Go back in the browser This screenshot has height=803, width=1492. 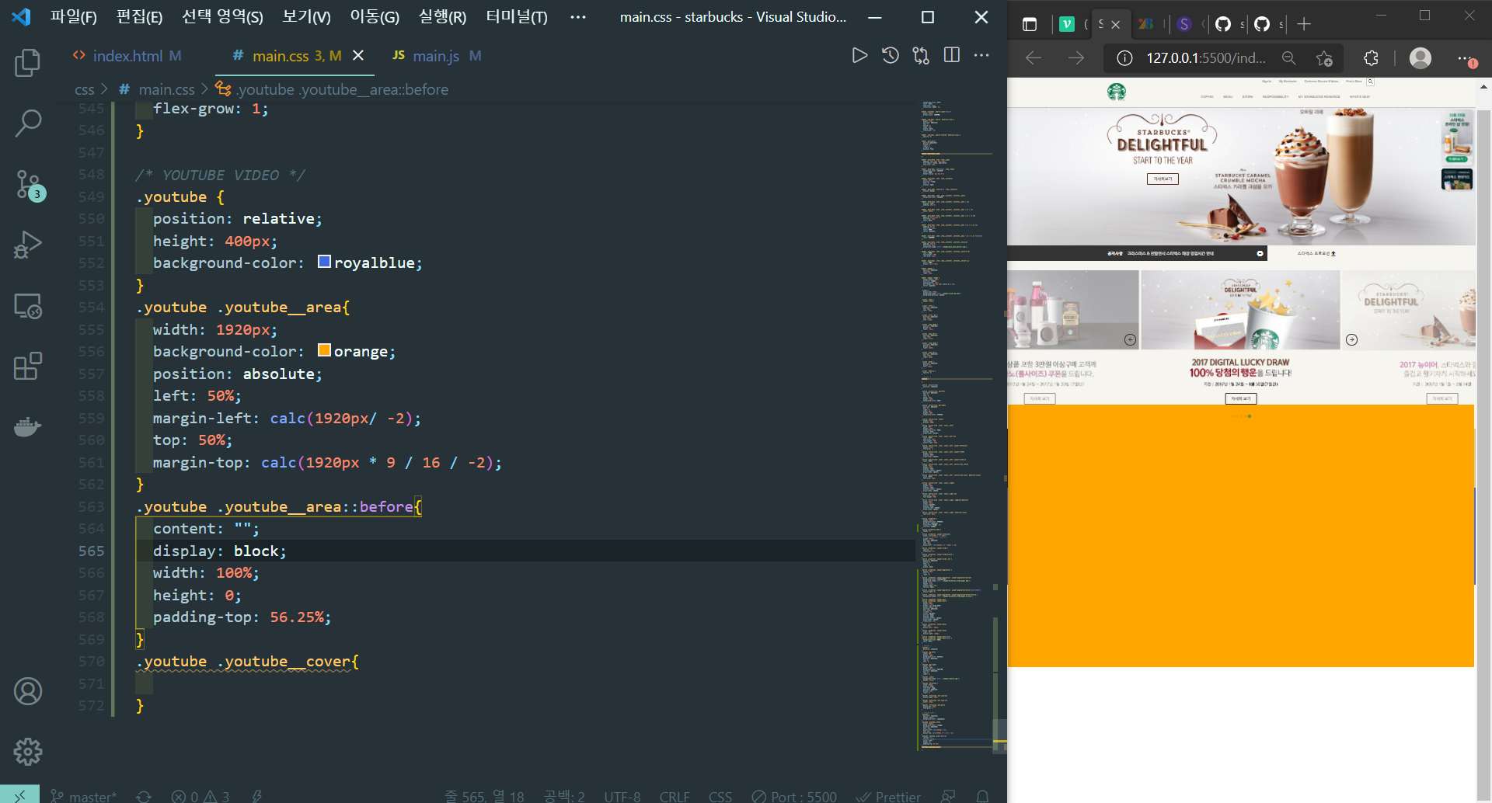(1034, 58)
